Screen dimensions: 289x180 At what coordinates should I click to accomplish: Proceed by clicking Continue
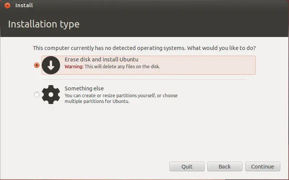(x=263, y=166)
